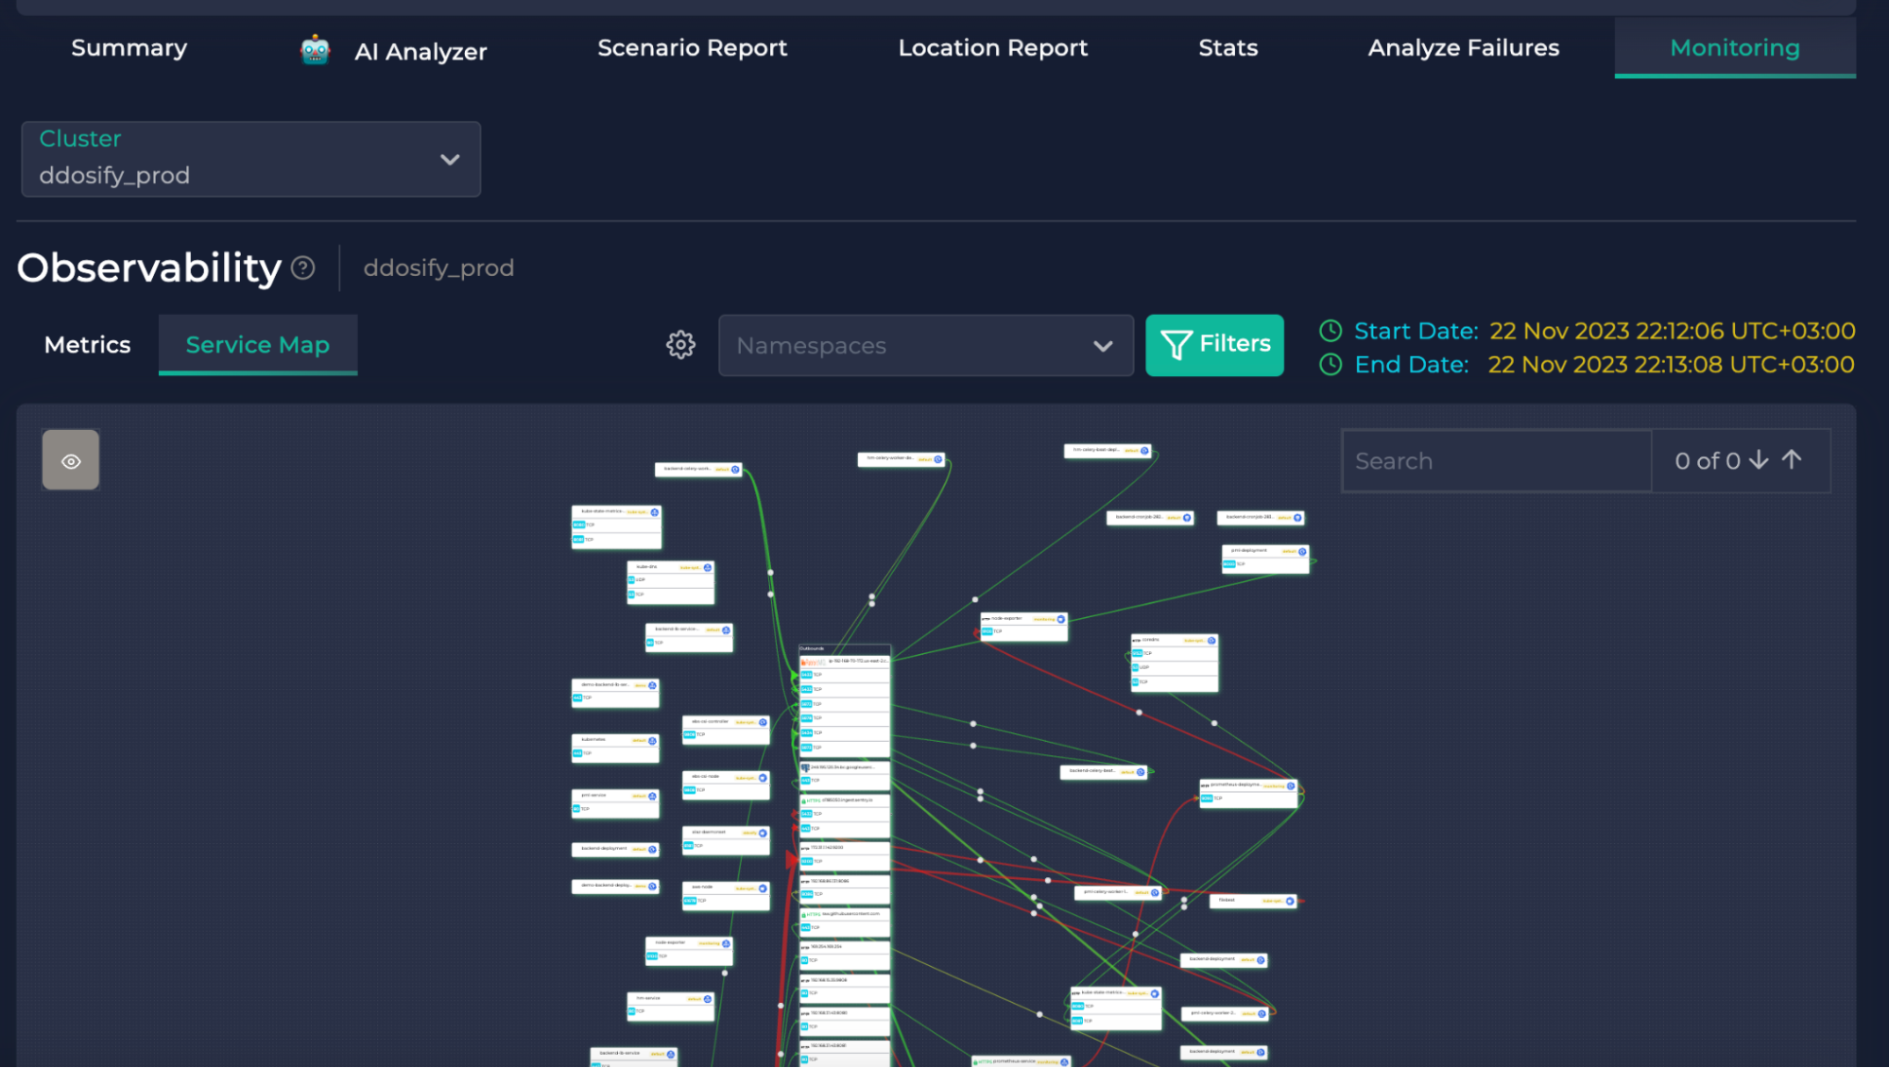Click the Filters funnel icon
Image resolution: width=1889 pixels, height=1068 pixels.
tap(1176, 344)
